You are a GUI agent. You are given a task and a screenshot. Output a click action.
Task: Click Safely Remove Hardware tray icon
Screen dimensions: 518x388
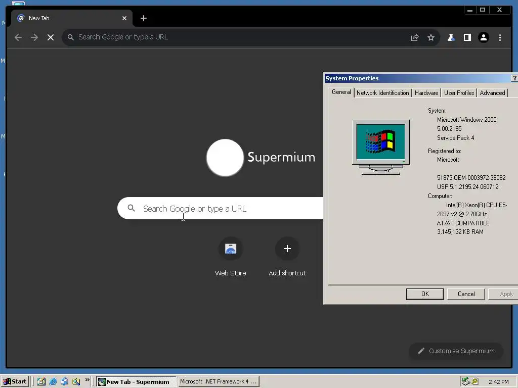coord(466,381)
